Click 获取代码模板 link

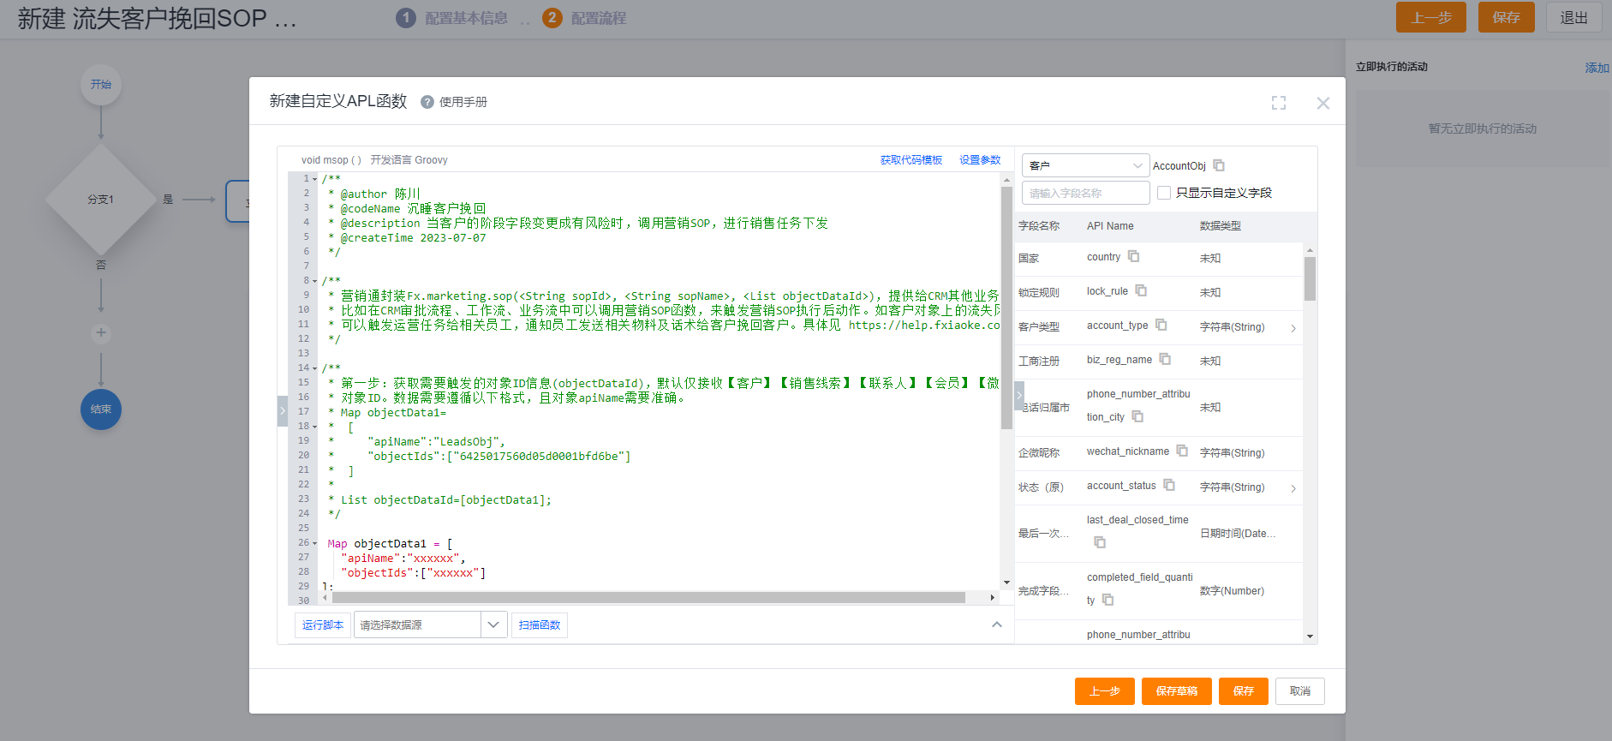pos(911,160)
